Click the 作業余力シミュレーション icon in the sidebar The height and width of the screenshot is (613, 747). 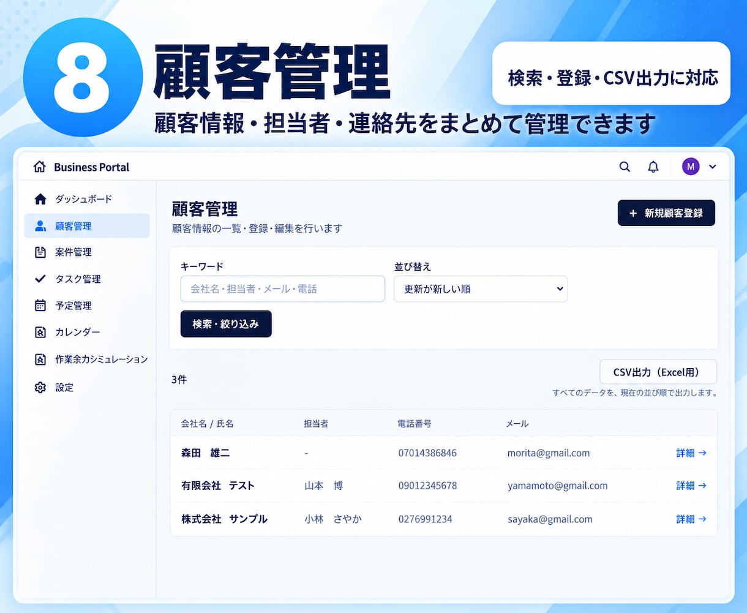click(x=40, y=359)
